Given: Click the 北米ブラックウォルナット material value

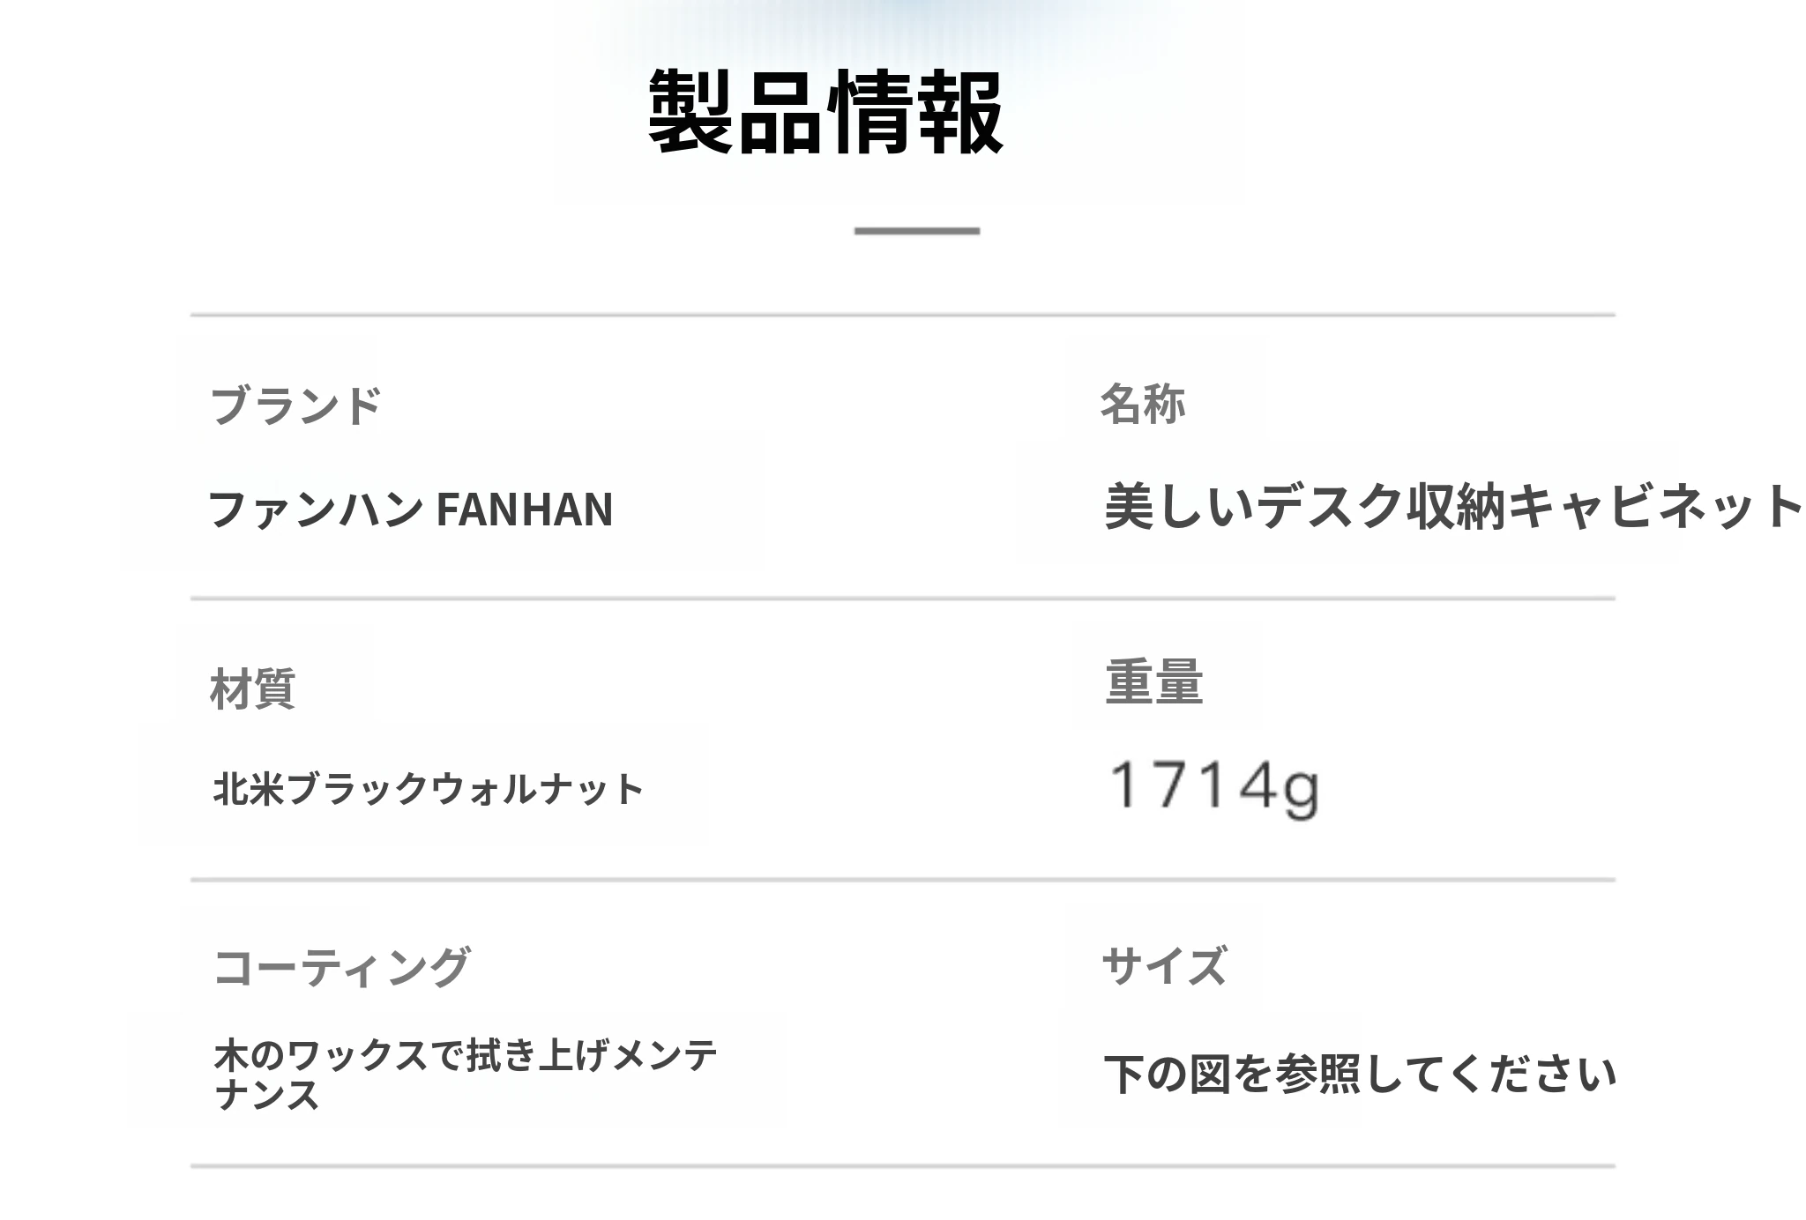Looking at the screenshot, I should (429, 788).
